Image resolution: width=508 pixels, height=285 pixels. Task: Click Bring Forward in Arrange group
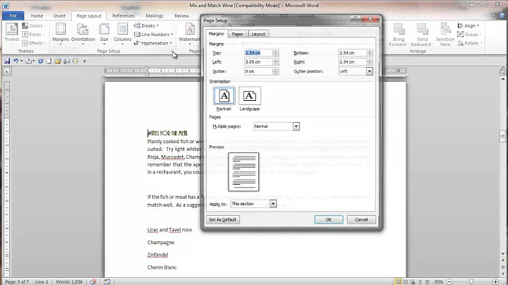[399, 35]
